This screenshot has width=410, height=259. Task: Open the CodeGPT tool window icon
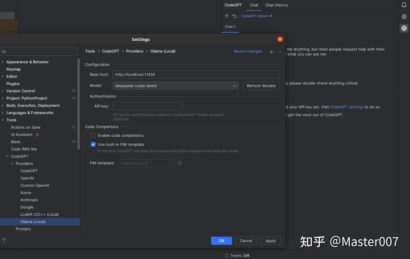point(404,28)
